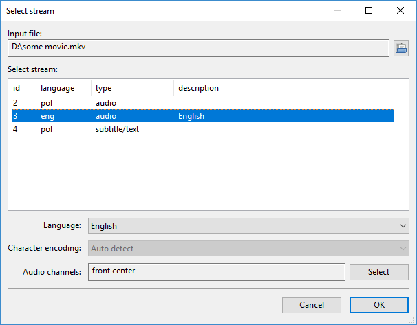
Task: Open file browser icon next to input file
Action: (x=400, y=48)
